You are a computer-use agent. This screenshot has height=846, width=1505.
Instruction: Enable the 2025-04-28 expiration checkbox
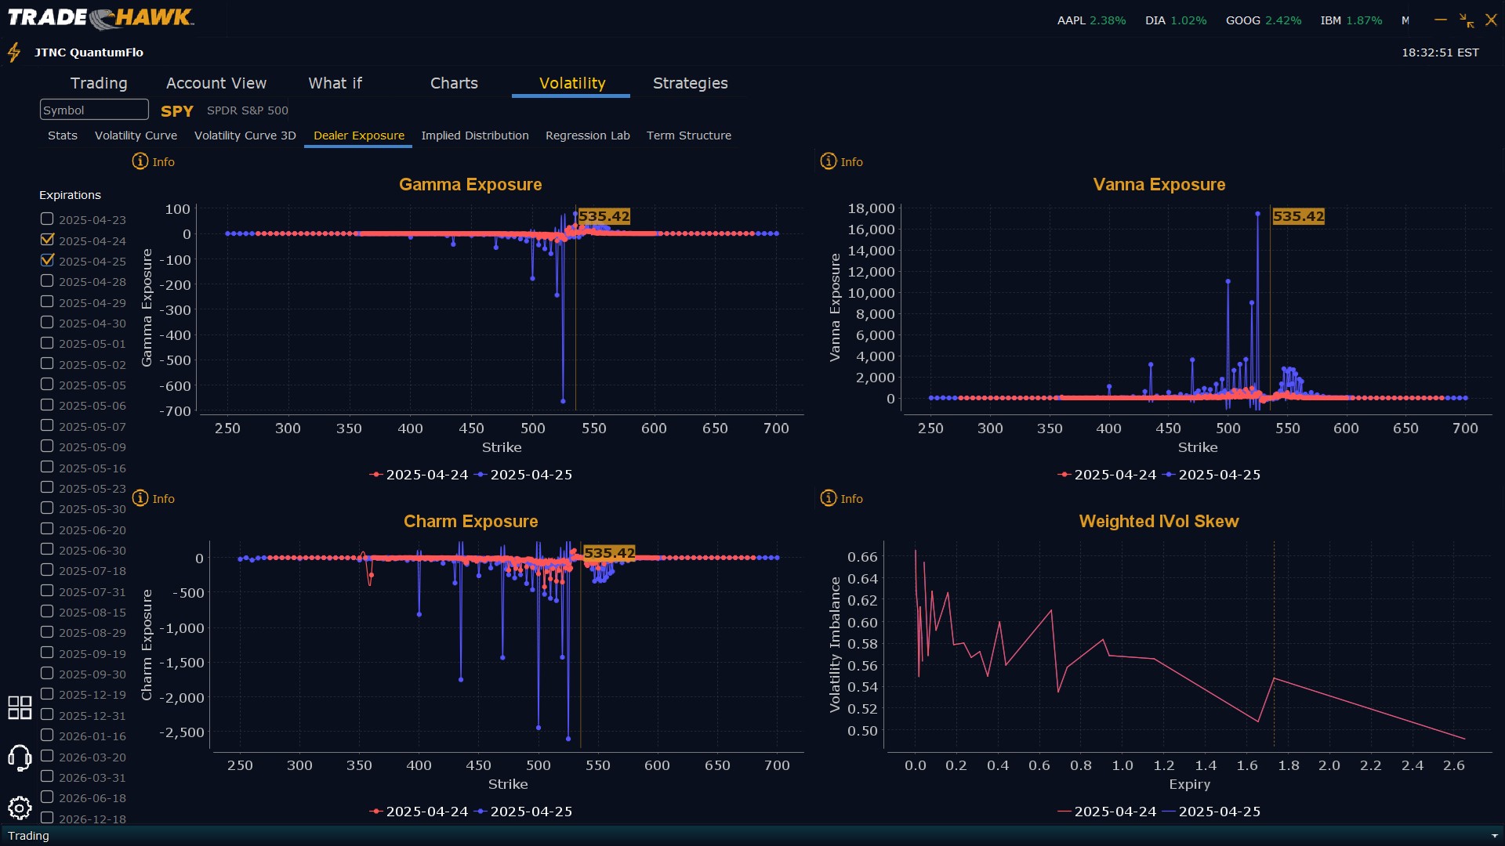(x=47, y=281)
